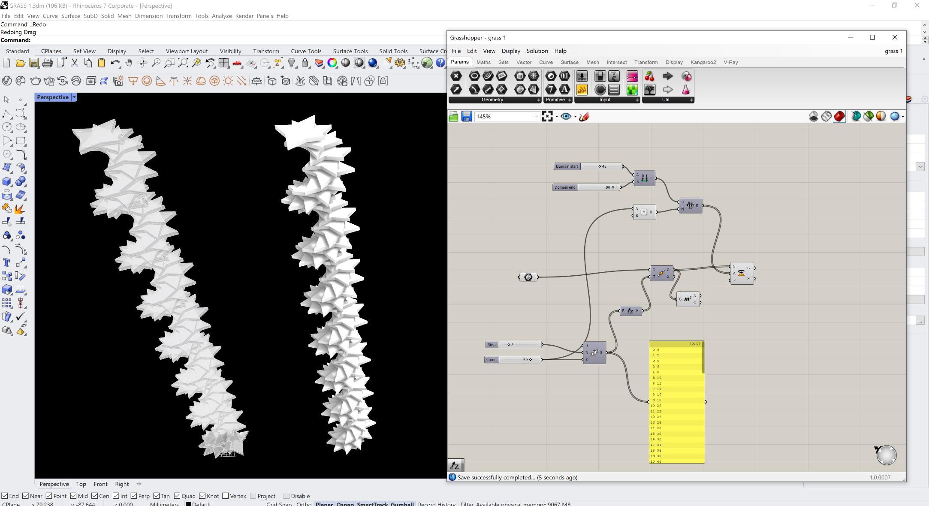This screenshot has width=929, height=506.
Task: Switch to the Kangaroo2 component tab
Action: (703, 63)
